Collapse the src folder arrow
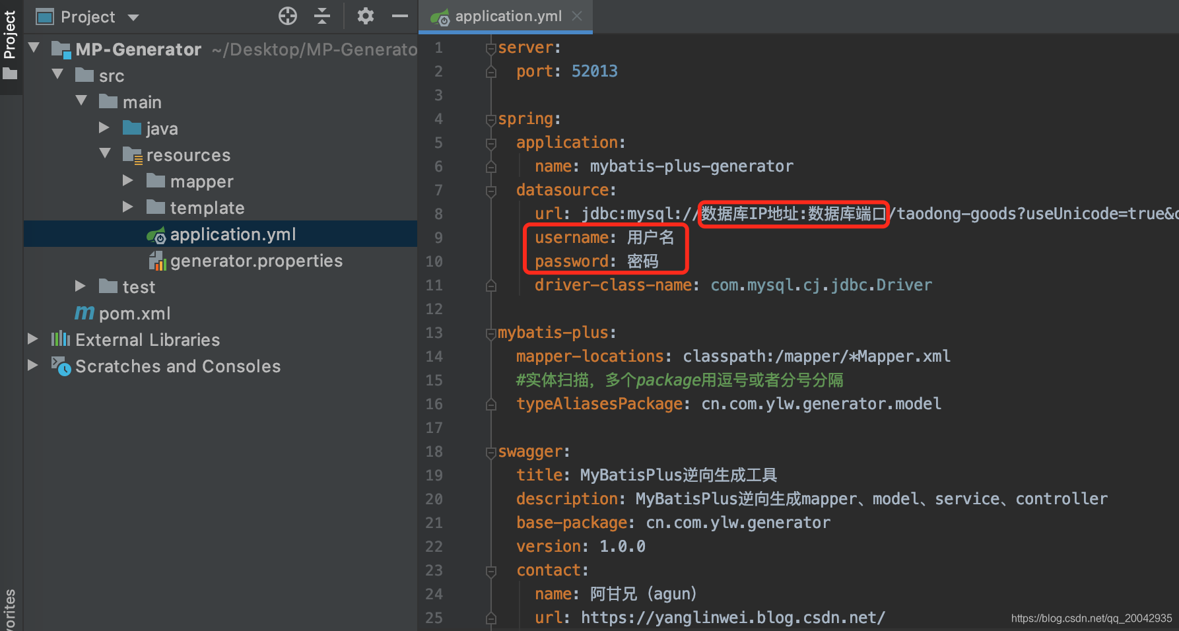The height and width of the screenshot is (631, 1179). tap(58, 75)
